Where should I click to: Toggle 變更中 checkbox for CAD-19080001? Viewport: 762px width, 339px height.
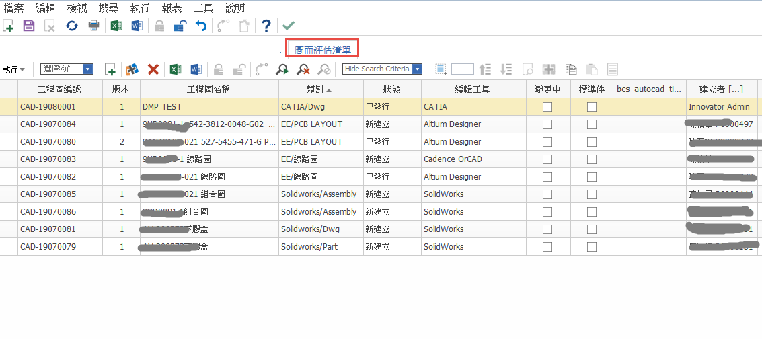[x=547, y=106]
